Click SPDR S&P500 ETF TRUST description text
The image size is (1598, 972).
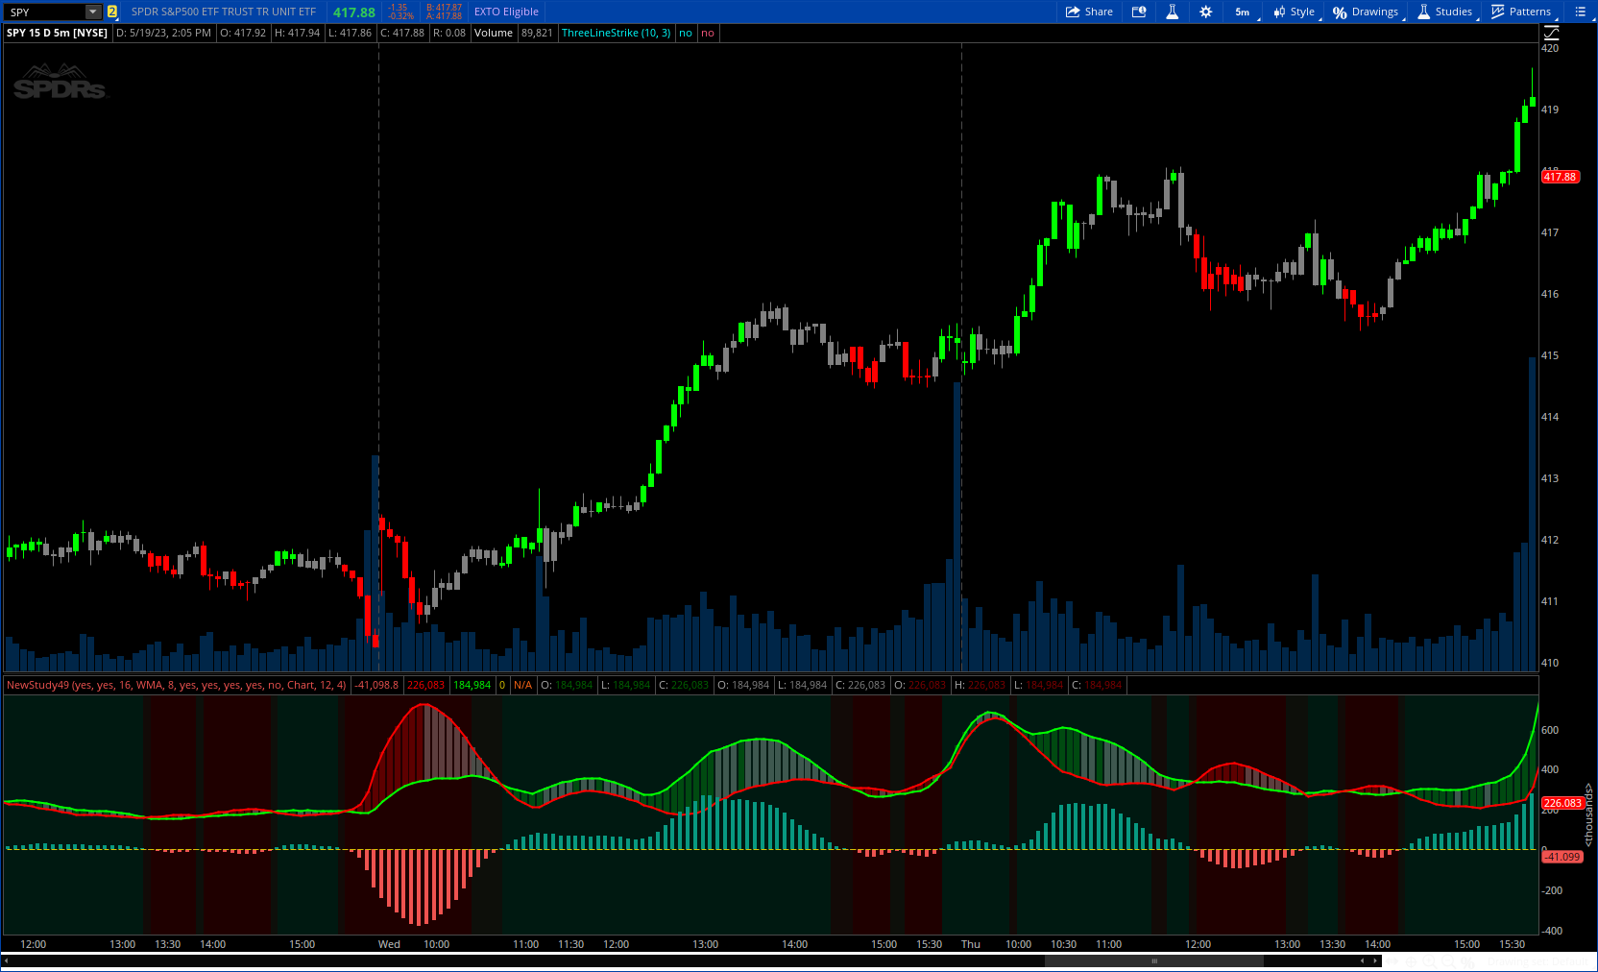pos(223,12)
